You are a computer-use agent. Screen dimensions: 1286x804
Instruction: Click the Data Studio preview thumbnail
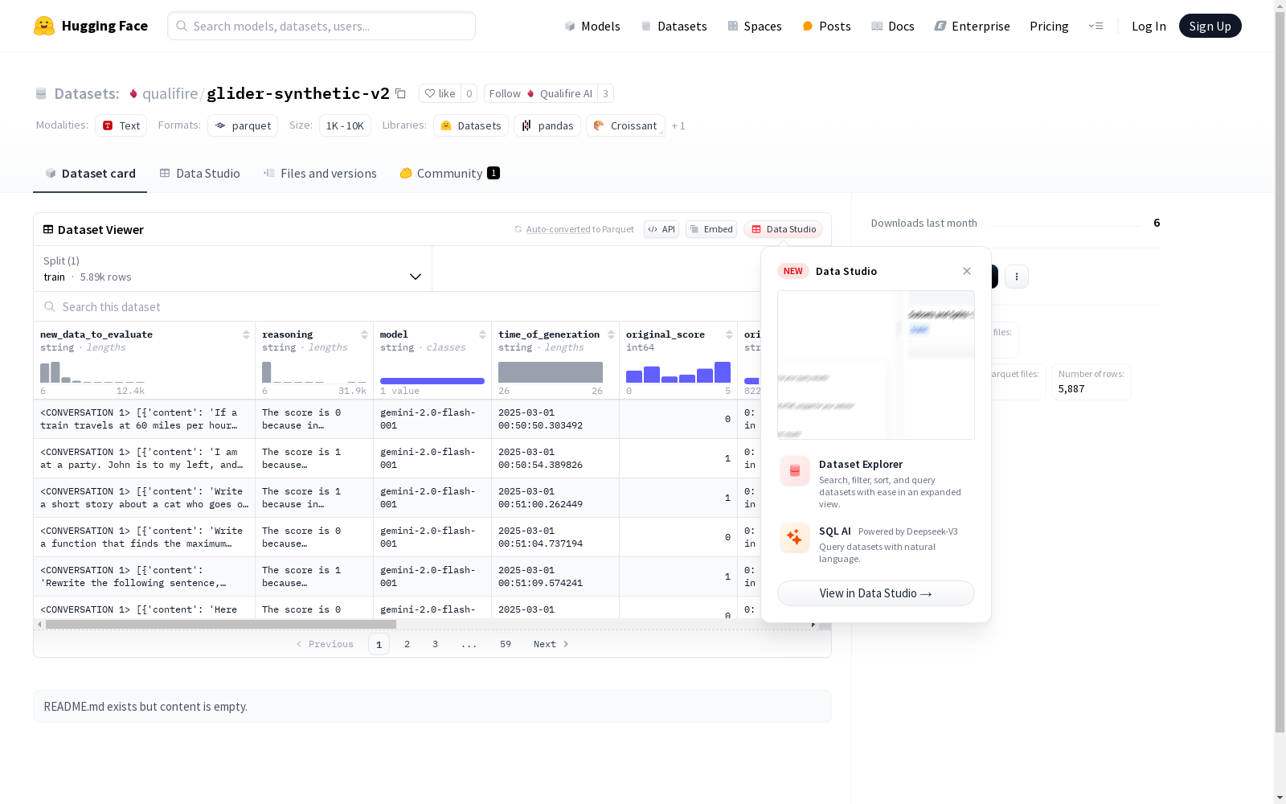[x=876, y=365]
